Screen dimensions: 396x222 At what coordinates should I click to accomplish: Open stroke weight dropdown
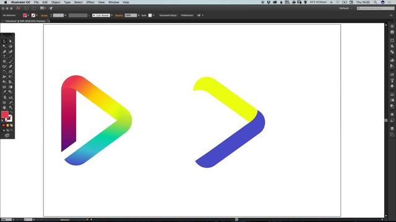click(66, 15)
